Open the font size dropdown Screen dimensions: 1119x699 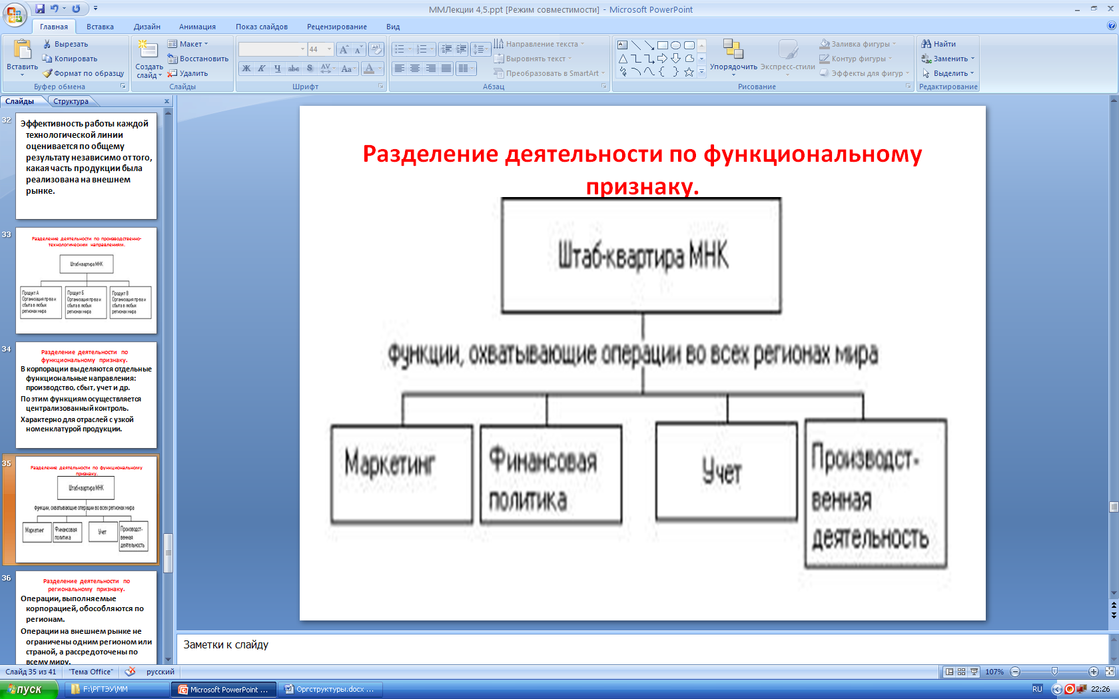329,49
